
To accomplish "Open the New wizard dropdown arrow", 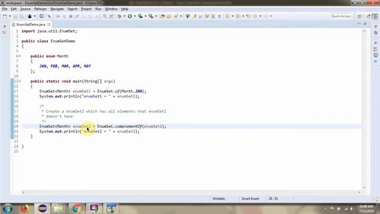I will pos(10,16).
